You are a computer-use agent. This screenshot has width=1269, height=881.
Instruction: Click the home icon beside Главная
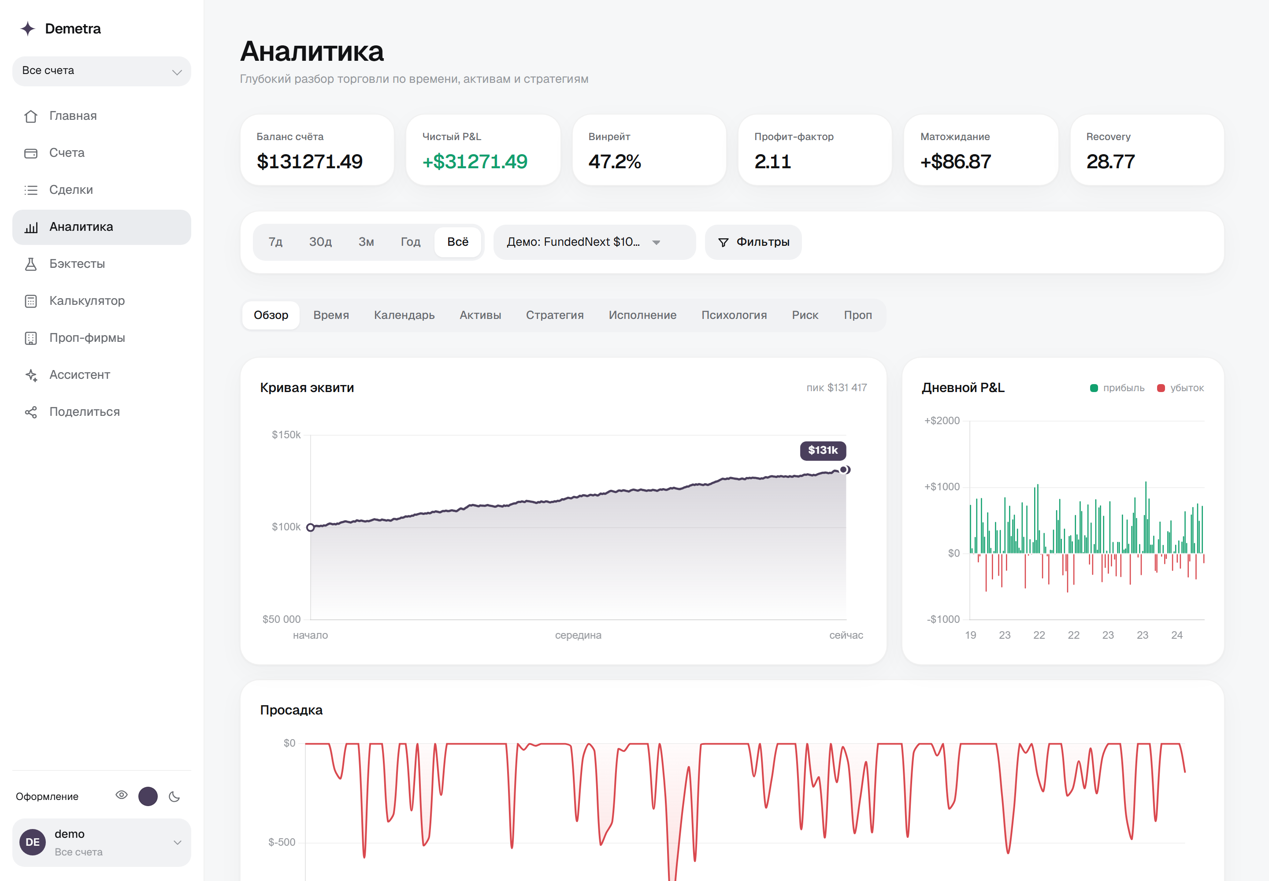click(x=31, y=116)
